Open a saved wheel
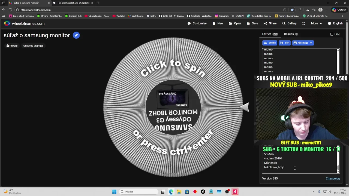 [235, 23]
